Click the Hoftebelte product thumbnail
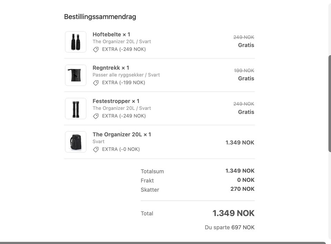Screen dimensions: 331x244 point(76,42)
